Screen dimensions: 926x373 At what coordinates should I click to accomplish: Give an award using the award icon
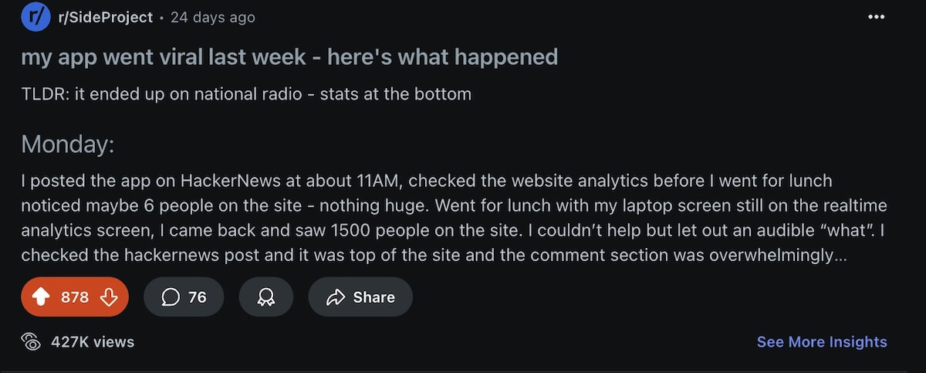(266, 297)
